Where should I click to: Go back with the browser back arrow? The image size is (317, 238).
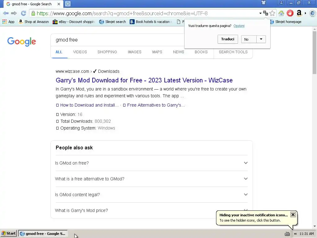tap(6, 13)
